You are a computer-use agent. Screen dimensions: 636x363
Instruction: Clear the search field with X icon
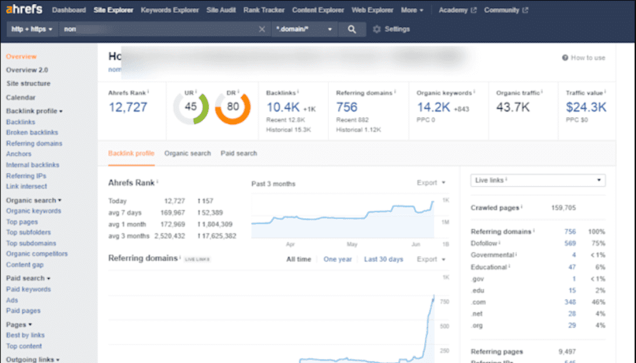[x=262, y=30]
